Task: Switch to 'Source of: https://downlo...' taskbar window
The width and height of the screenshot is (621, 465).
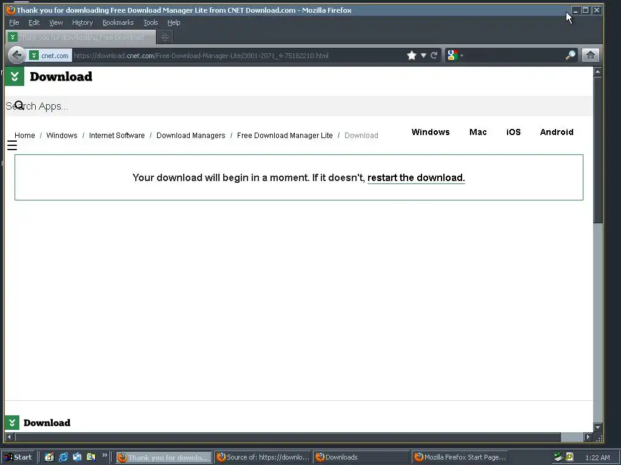Action: (263, 457)
